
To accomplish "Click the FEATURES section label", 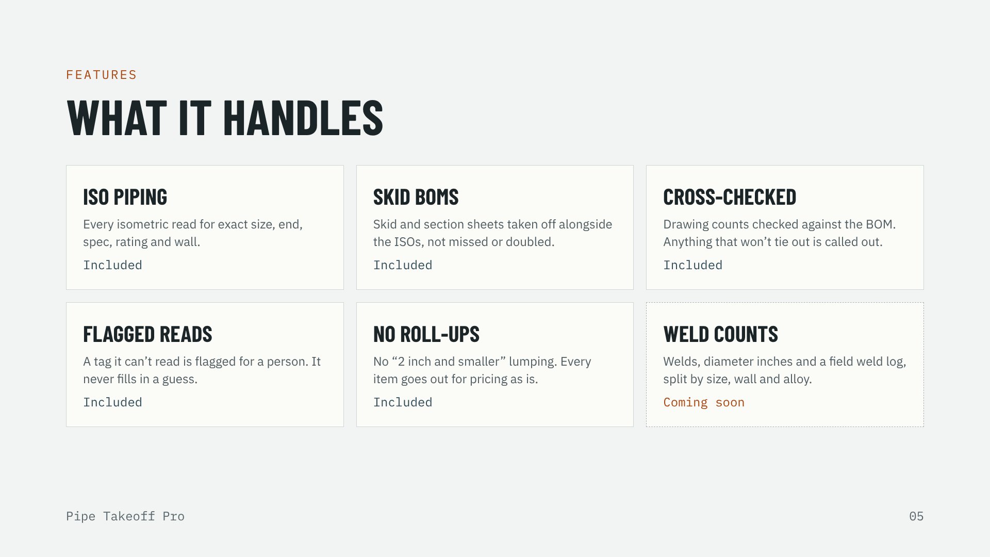I will (101, 75).
